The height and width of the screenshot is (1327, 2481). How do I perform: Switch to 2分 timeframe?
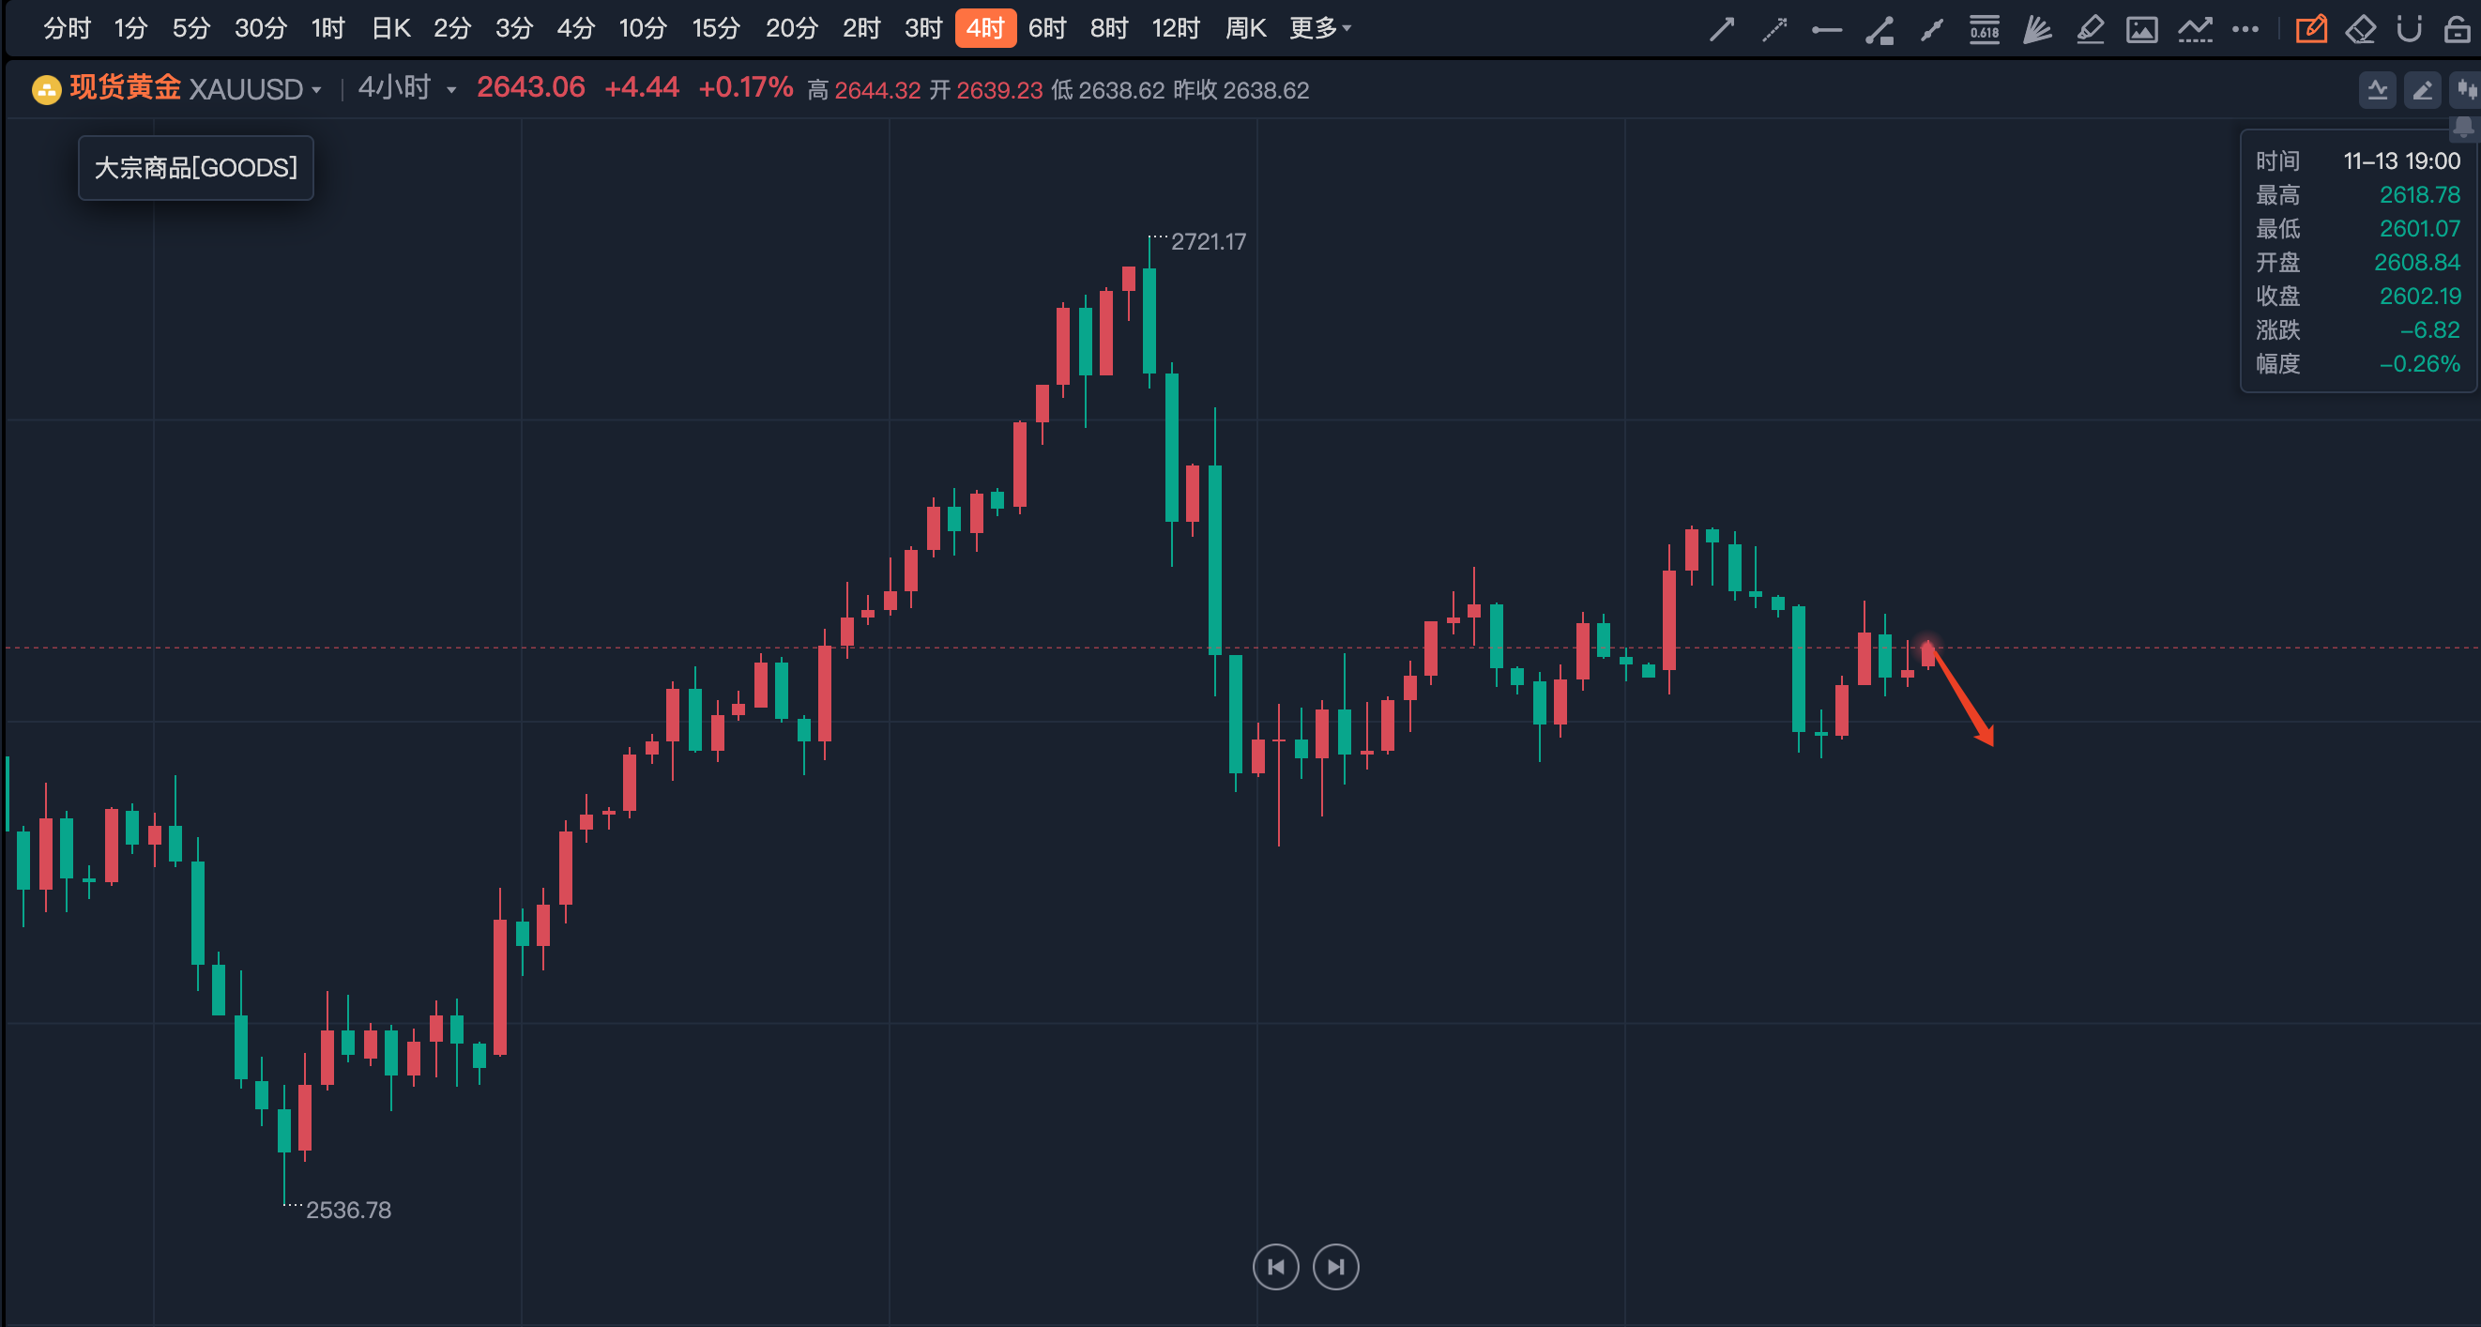(451, 29)
